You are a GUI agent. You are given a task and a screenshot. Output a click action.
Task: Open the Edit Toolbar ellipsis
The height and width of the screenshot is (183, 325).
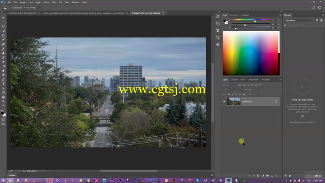coord(3,106)
